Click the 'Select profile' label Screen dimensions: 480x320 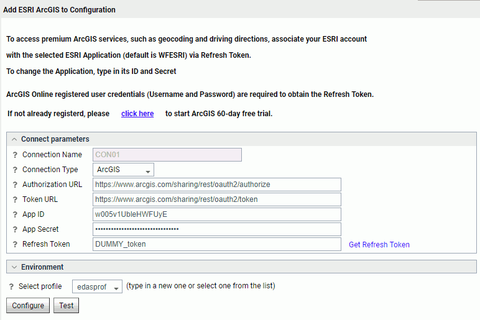pos(40,286)
